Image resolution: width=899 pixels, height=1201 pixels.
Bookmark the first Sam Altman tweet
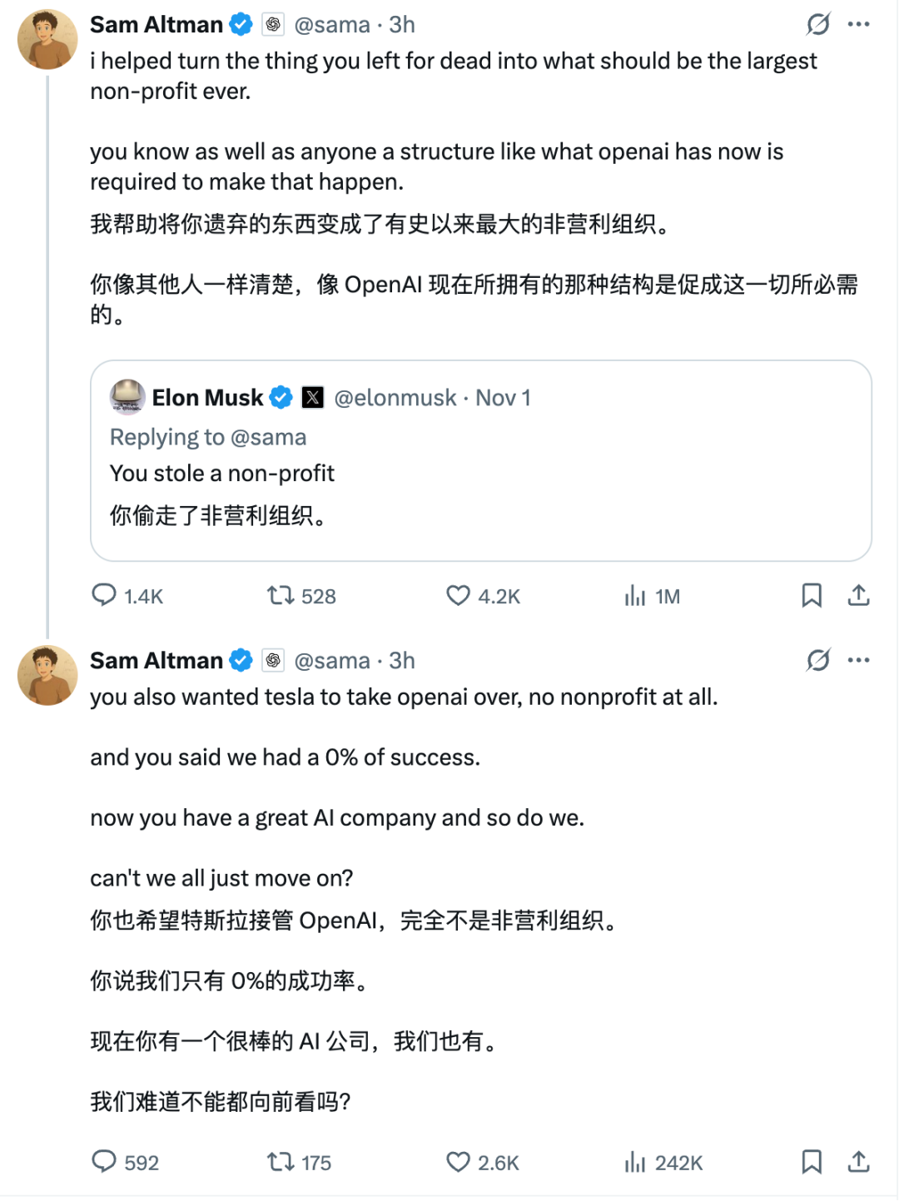tap(812, 595)
